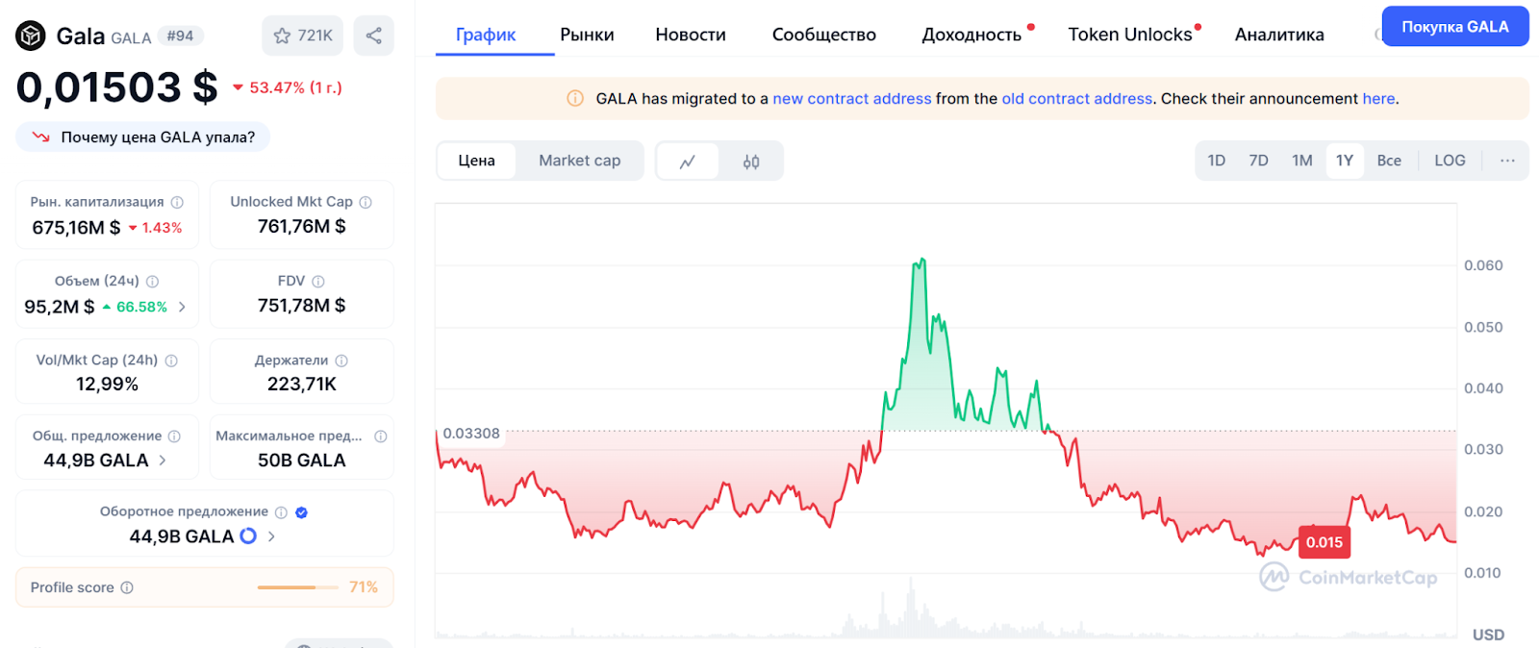Screen dimensions: 1539x648
Task: Set chart range to 1Y
Action: (1345, 161)
